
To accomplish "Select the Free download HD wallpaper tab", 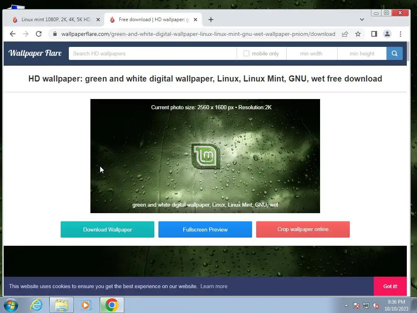I will pos(154,20).
